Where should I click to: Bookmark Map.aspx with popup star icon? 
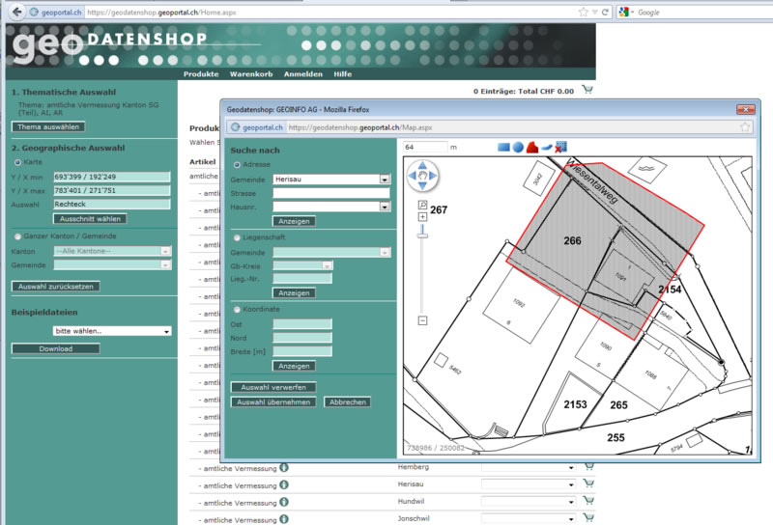tap(744, 127)
